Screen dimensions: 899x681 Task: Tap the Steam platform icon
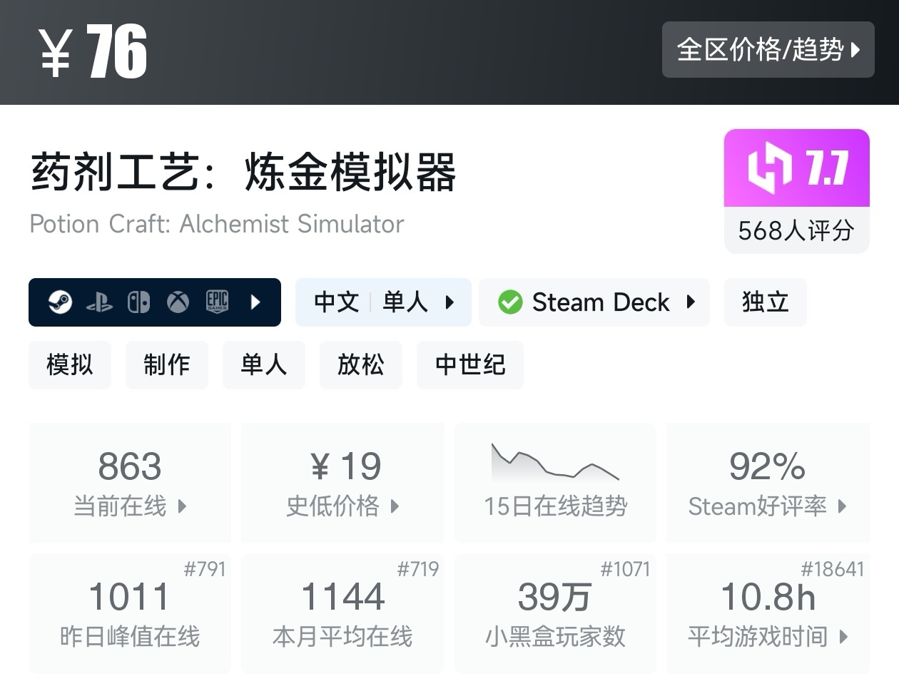60,302
